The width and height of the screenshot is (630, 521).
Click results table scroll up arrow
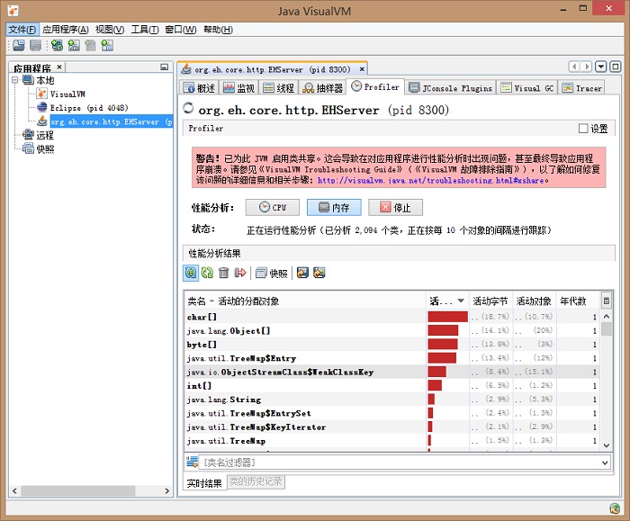coord(607,317)
